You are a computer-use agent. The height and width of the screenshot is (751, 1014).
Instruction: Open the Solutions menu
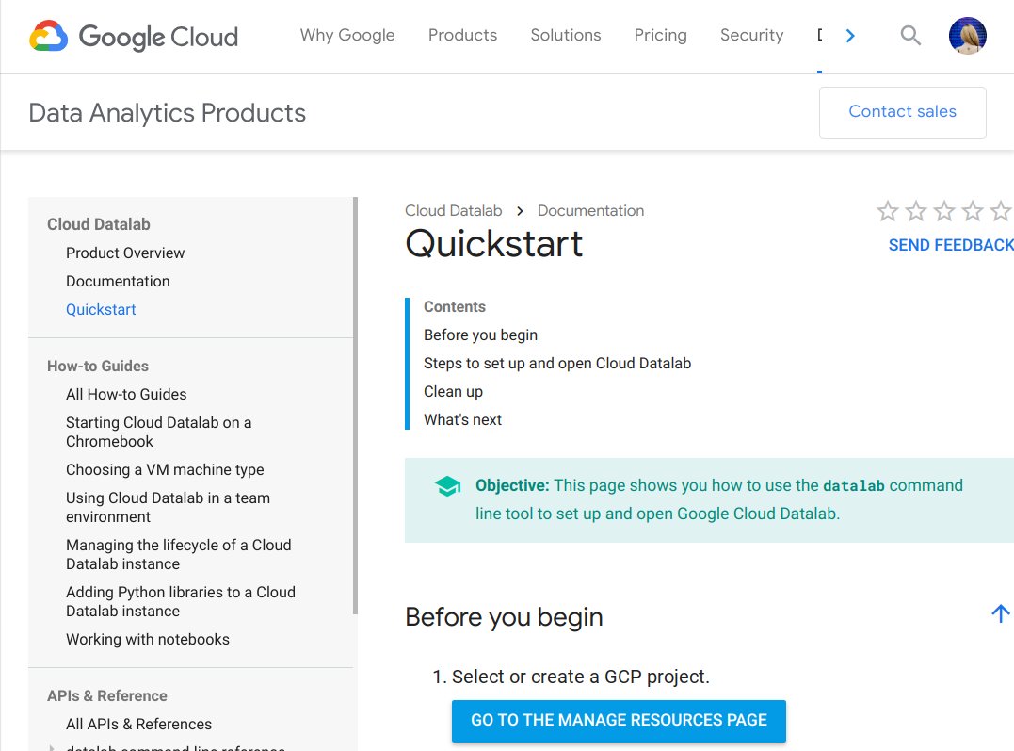(566, 35)
